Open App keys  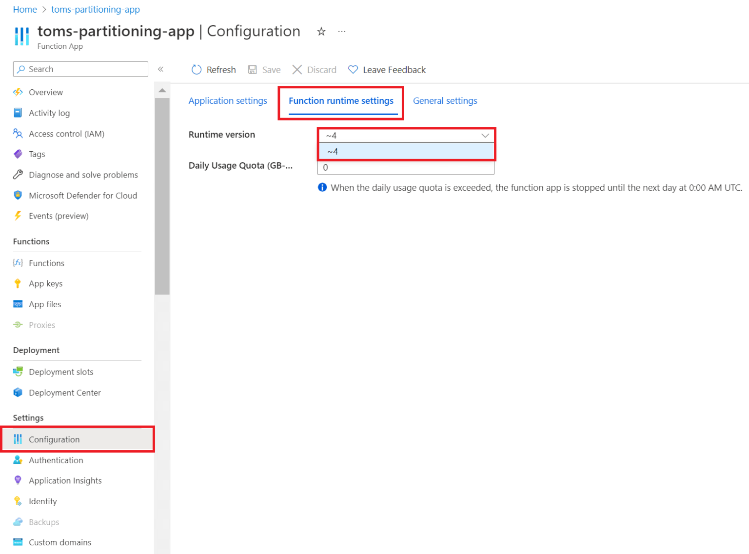pyautogui.click(x=45, y=283)
